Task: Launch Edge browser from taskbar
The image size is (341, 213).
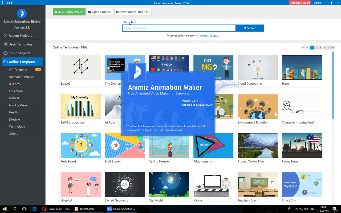Action: 35,209
